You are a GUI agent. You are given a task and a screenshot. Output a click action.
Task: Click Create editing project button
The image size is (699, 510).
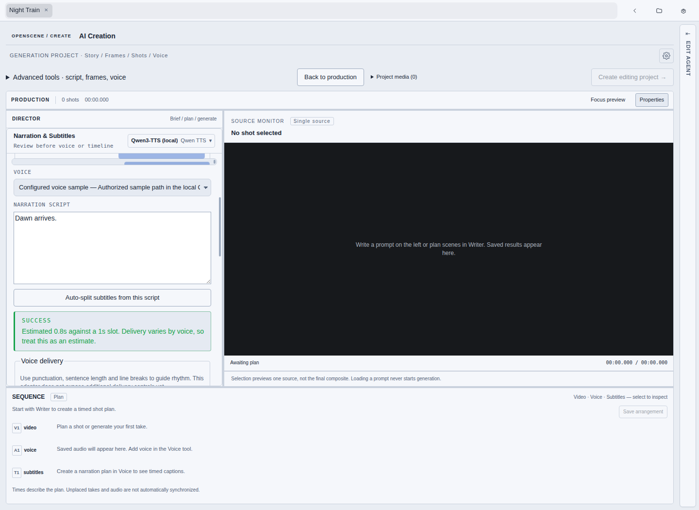click(632, 77)
